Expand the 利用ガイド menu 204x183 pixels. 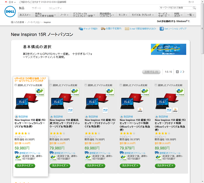pos(178,15)
